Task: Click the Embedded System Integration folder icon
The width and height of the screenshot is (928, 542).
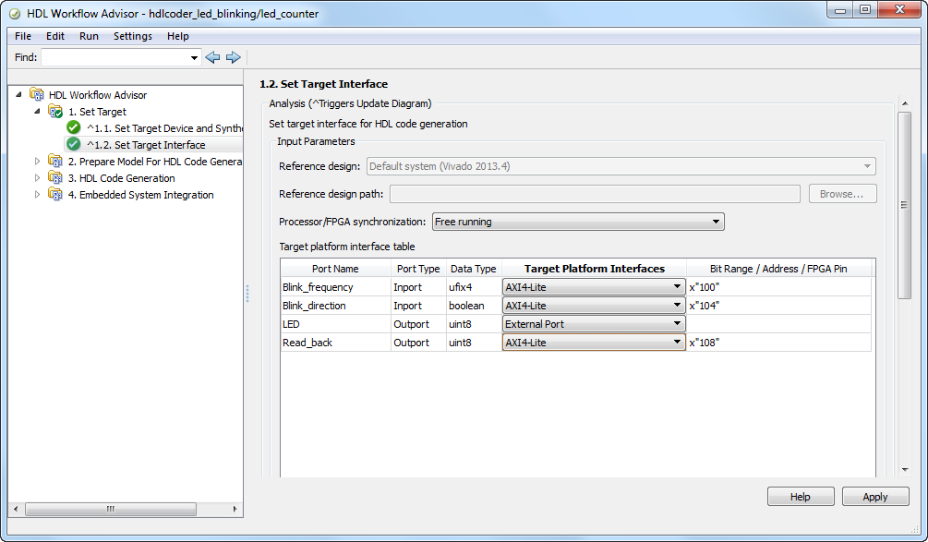Action: point(55,195)
